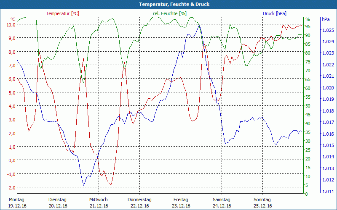The image size is (337, 210).
Task: Select the green 'rel. Feuchte [%]' legend label
Action: (170, 13)
